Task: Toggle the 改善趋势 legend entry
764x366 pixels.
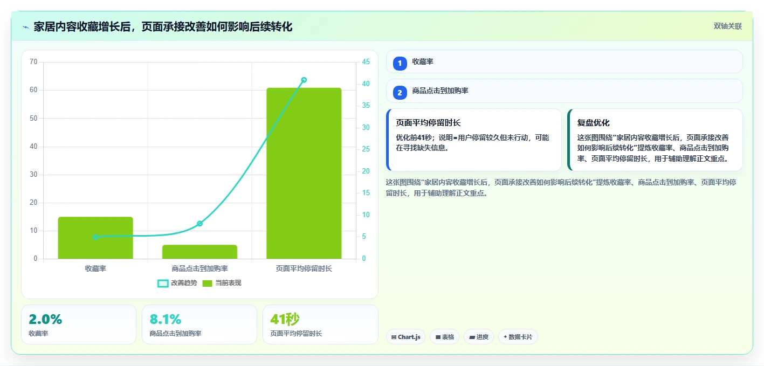Action: pyautogui.click(x=177, y=283)
